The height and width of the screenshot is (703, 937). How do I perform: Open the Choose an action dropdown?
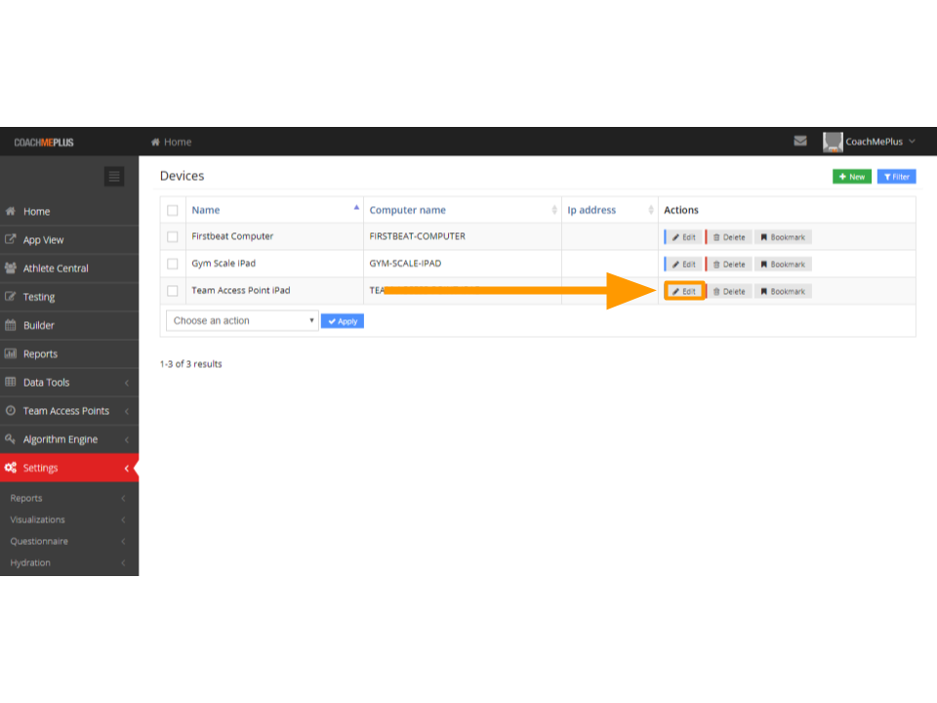[242, 320]
